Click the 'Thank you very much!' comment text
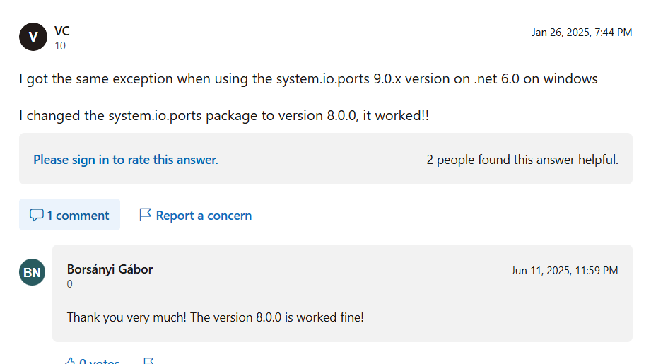Image resolution: width=651 pixels, height=364 pixels. [215, 317]
